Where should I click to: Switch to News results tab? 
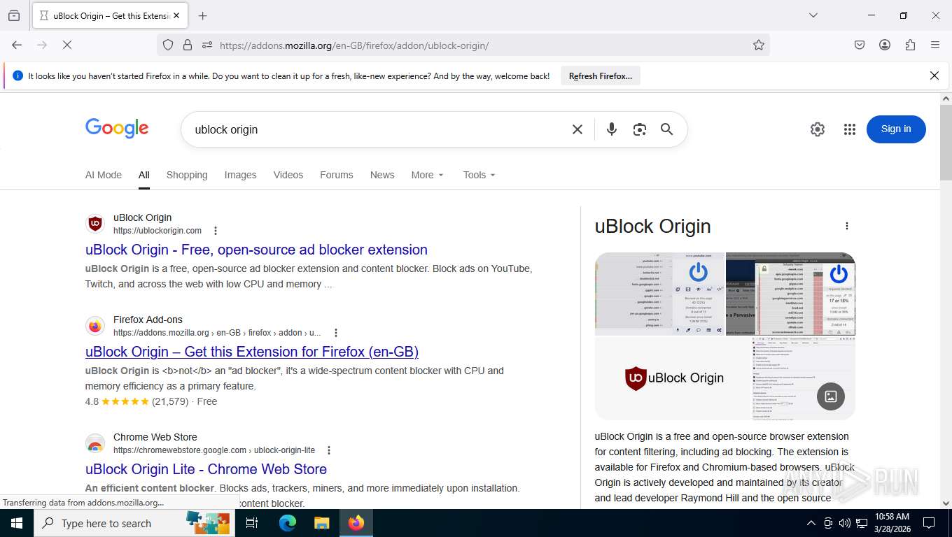pos(382,175)
